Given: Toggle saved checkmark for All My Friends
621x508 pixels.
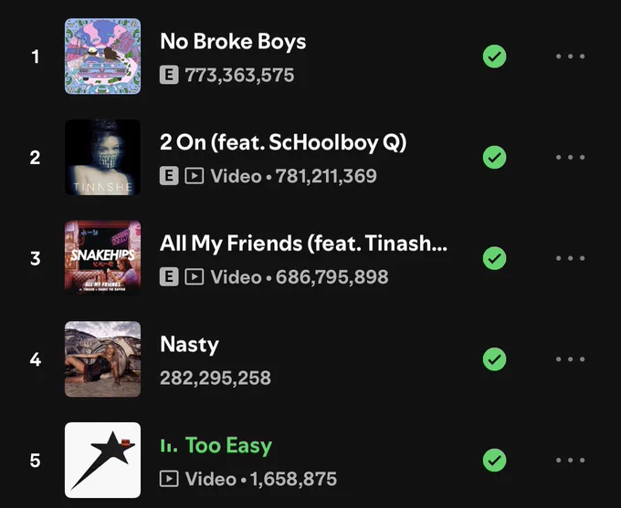Looking at the screenshot, I should point(494,258).
